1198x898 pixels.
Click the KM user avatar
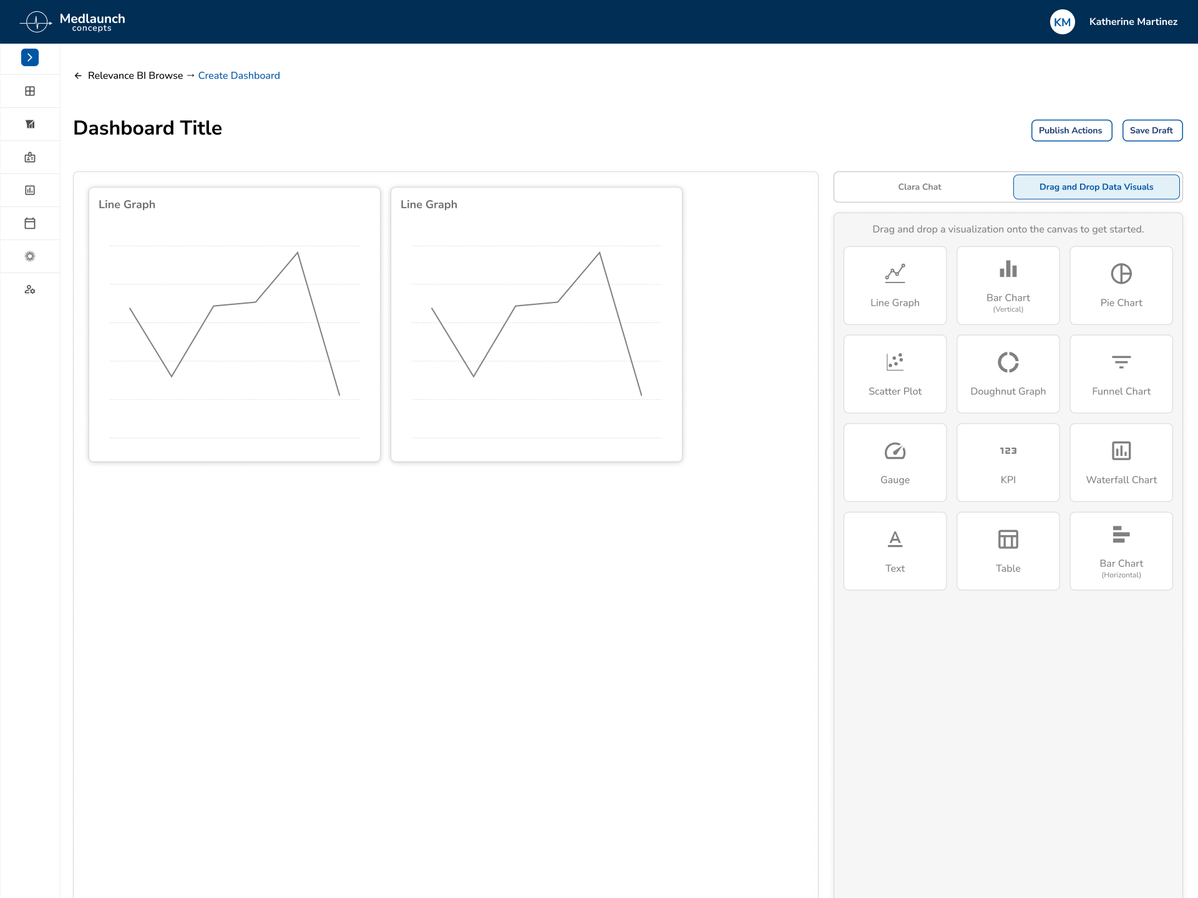[x=1062, y=22]
